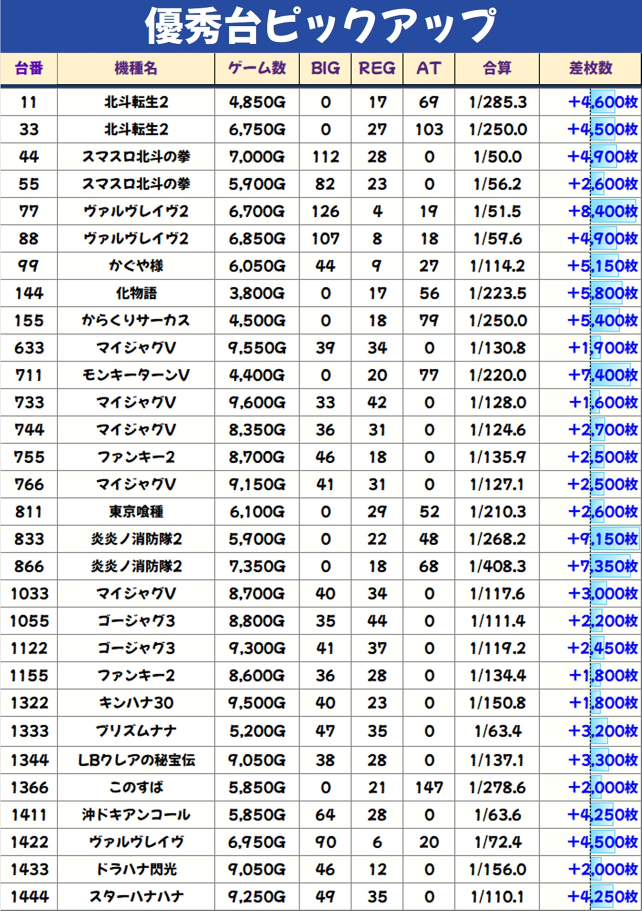Select the 合算 column header
The width and height of the screenshot is (642, 911).
click(497, 68)
